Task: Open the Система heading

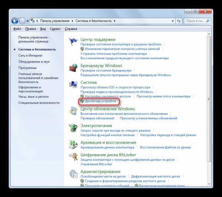Action: coord(88,82)
